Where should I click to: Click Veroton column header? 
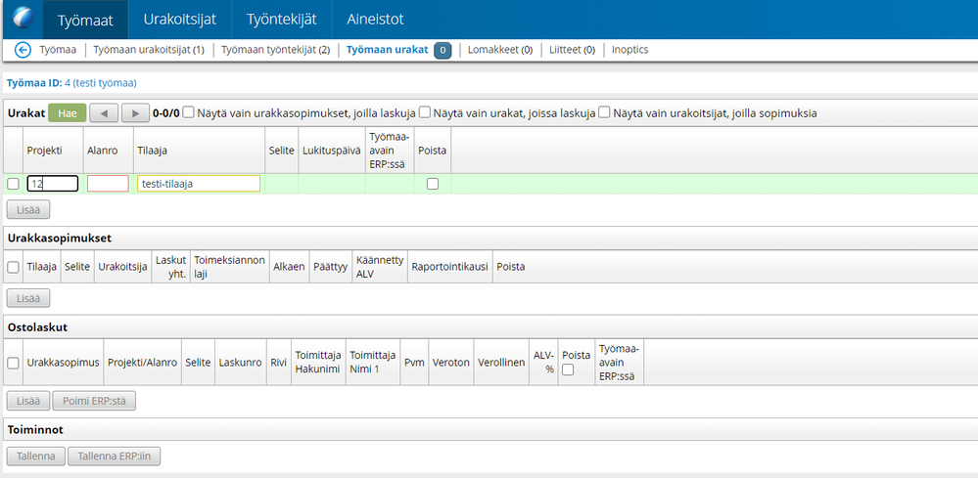pyautogui.click(x=451, y=363)
